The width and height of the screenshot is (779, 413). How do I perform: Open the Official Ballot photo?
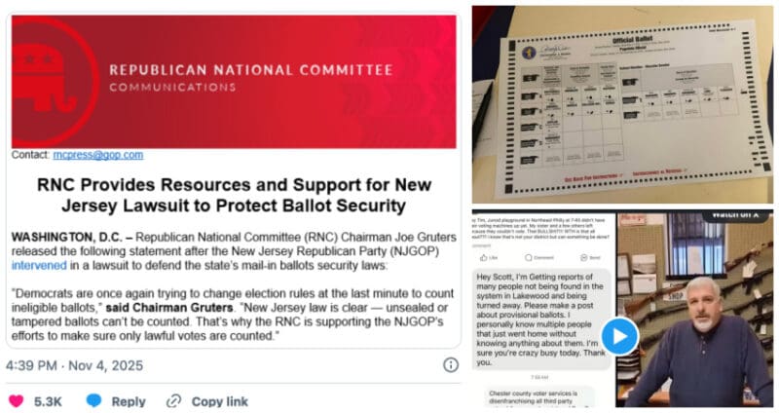point(623,102)
